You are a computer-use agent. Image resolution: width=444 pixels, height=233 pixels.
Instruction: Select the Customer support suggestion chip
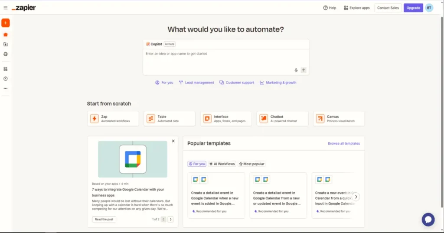pos(236,83)
